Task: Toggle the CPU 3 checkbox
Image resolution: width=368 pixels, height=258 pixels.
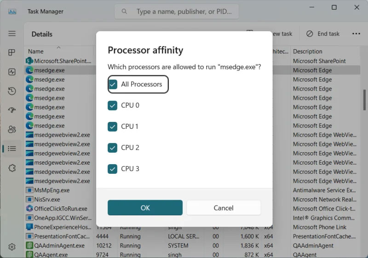Action: pos(112,169)
